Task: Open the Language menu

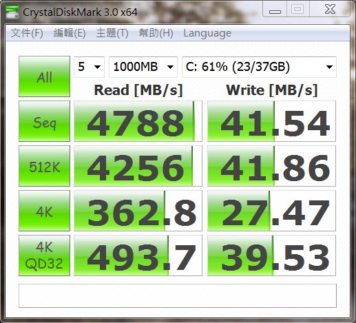Action: coord(207,33)
